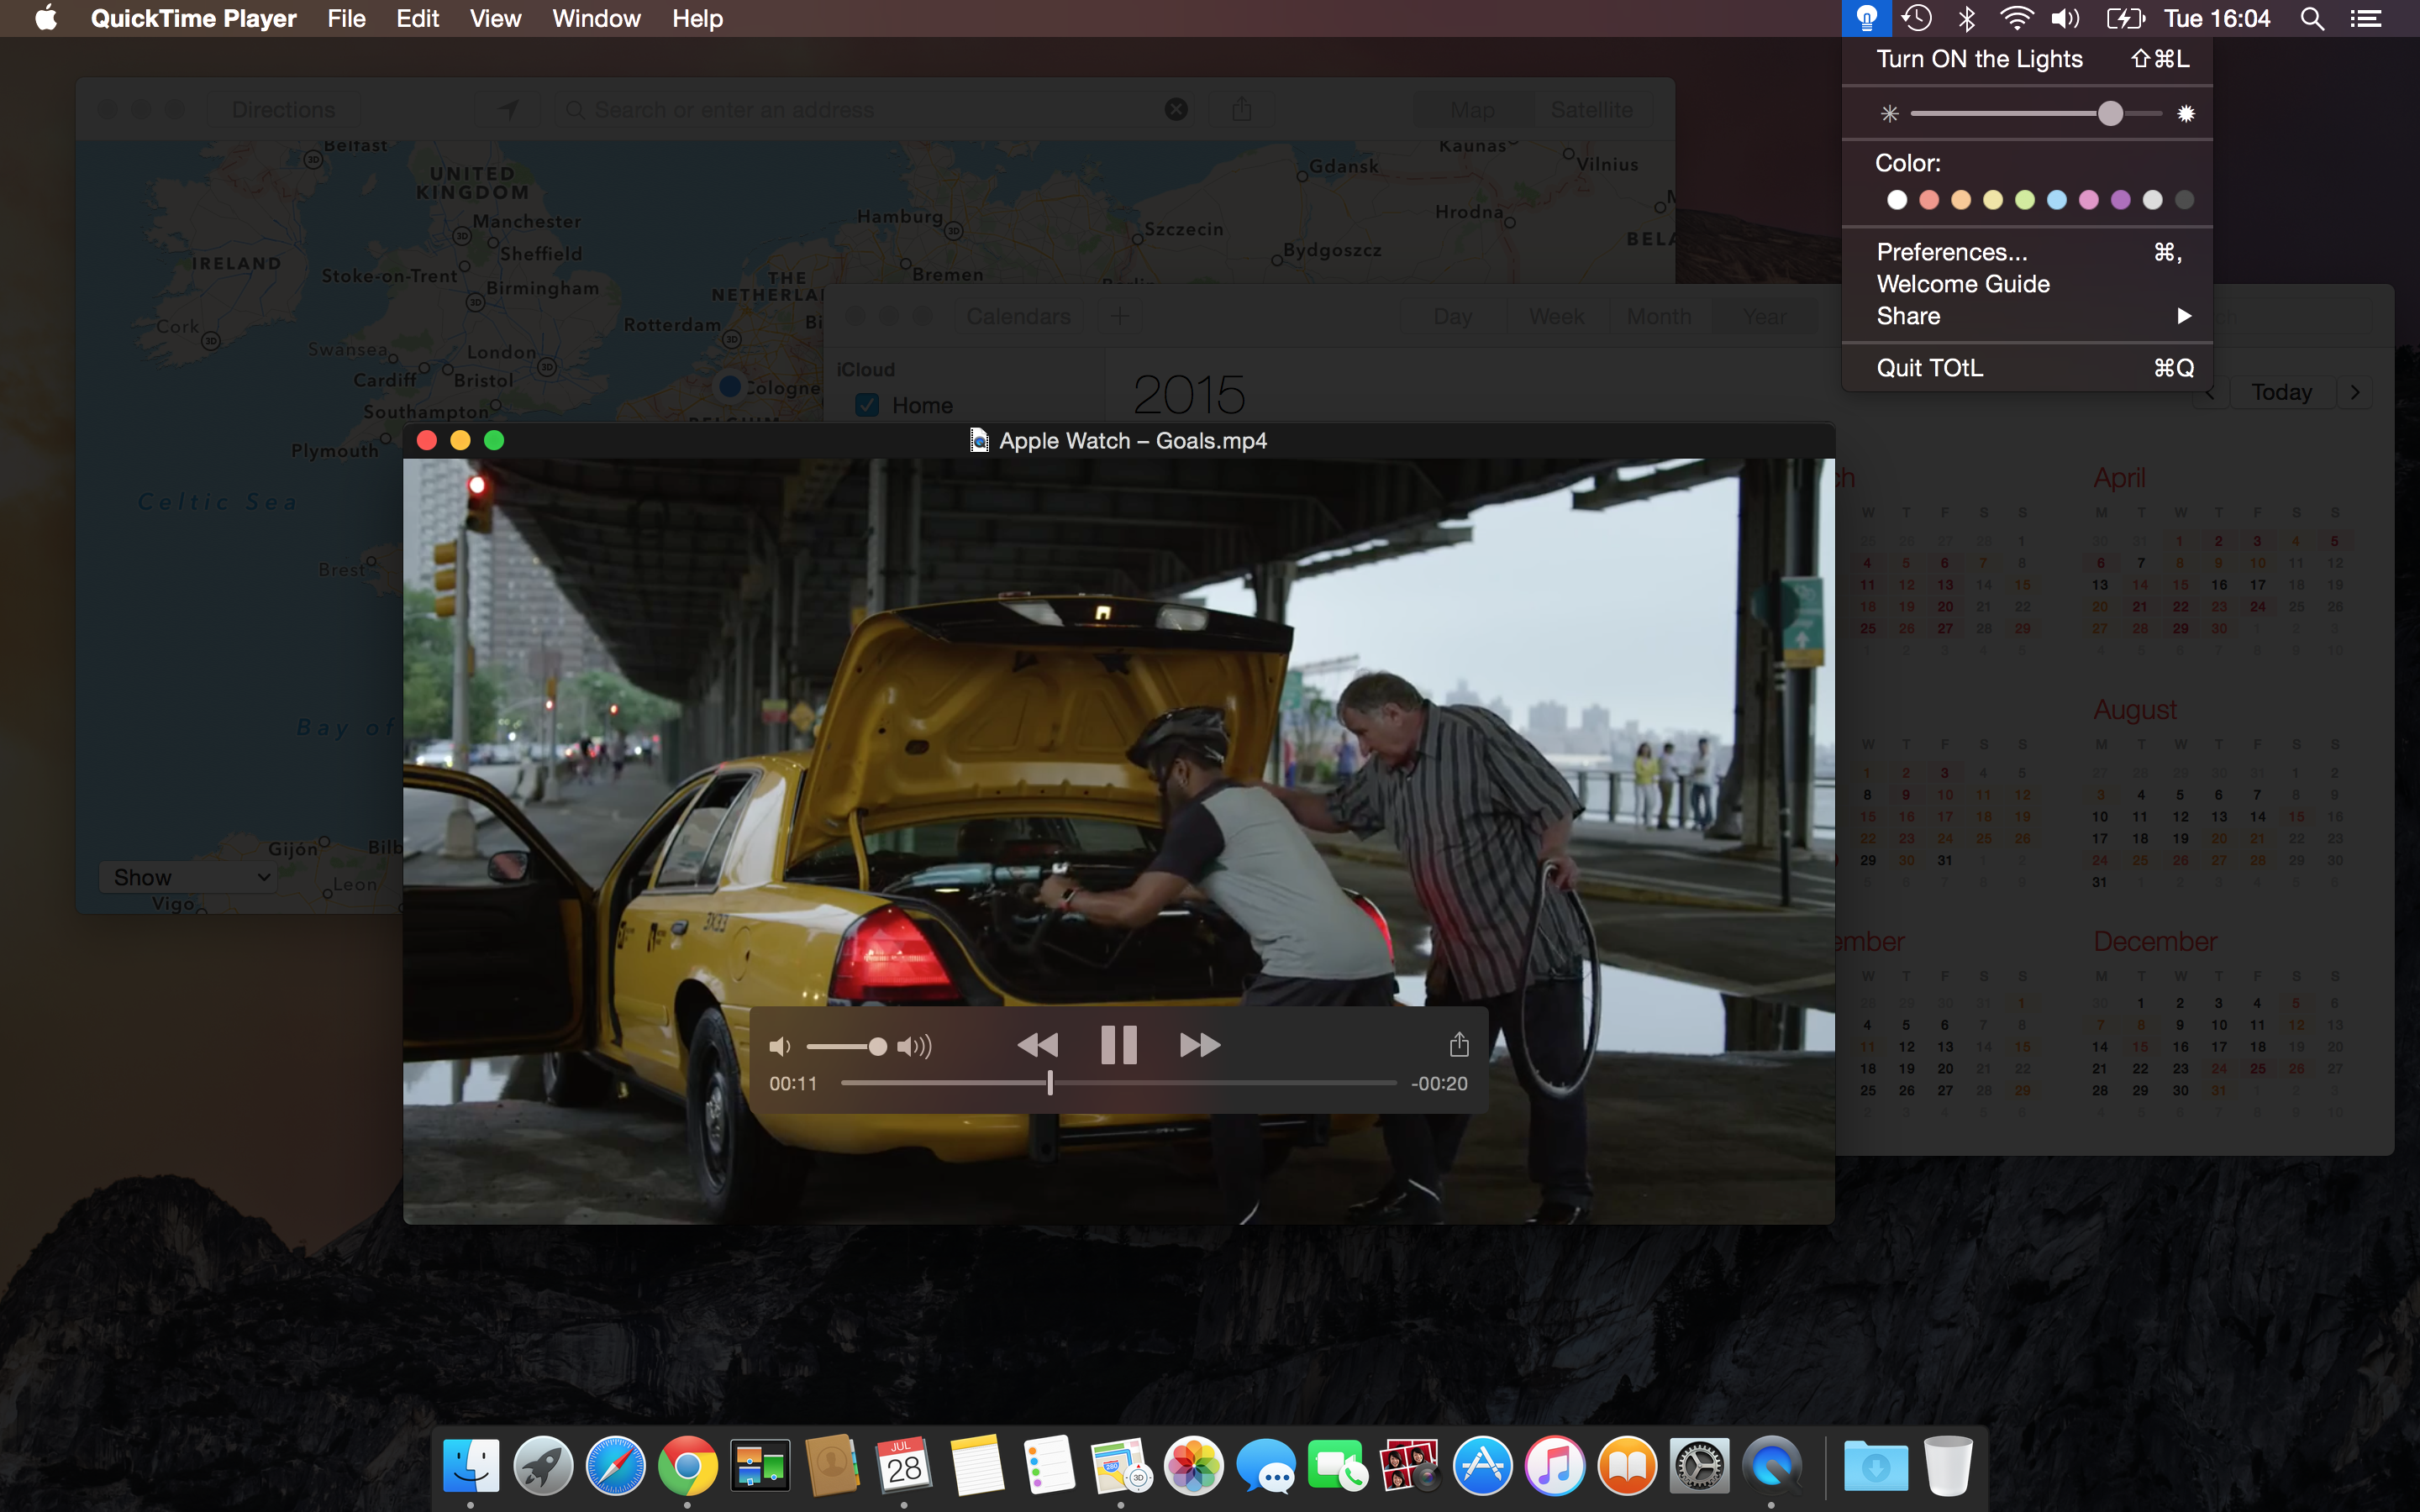2420x1512 pixels.
Task: Click Directions button in Maps
Action: click(283, 109)
